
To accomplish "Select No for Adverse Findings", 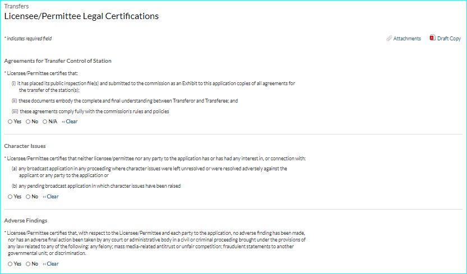I will pyautogui.click(x=28, y=264).
